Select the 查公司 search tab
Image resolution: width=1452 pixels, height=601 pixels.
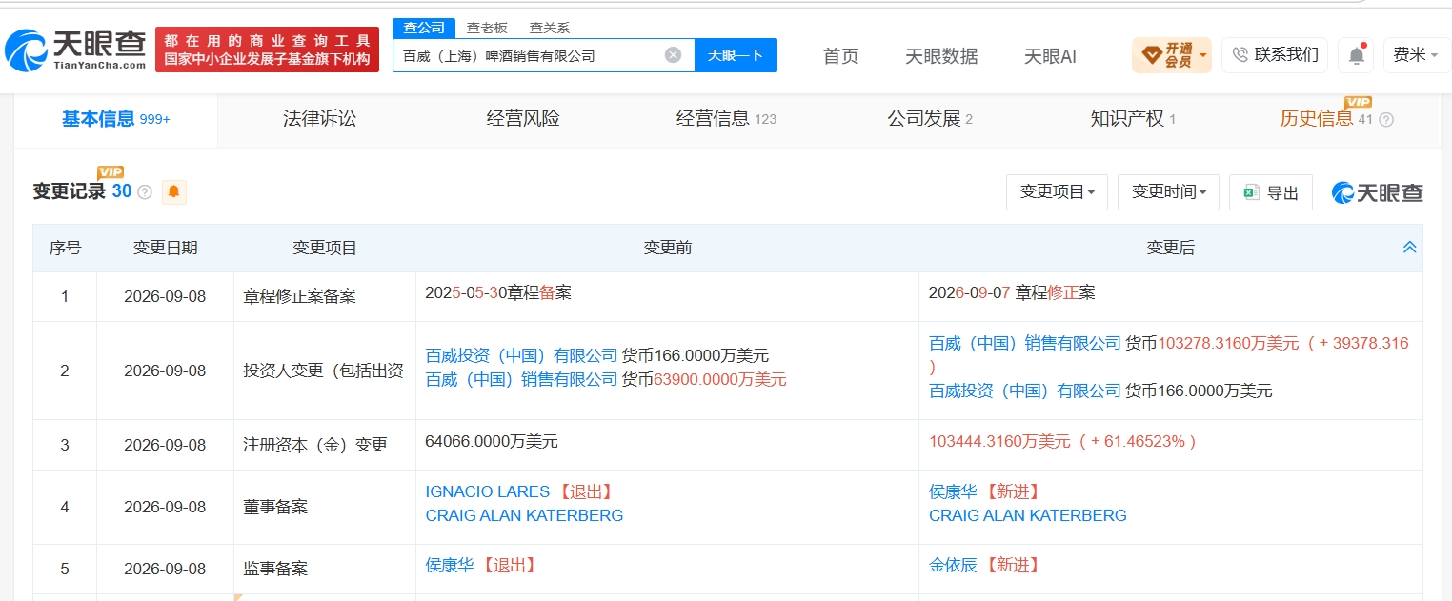(x=424, y=28)
